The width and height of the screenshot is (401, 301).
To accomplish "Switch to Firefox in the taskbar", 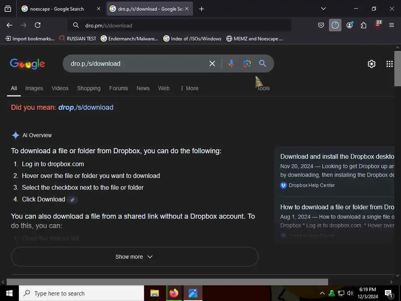I will pos(174,293).
